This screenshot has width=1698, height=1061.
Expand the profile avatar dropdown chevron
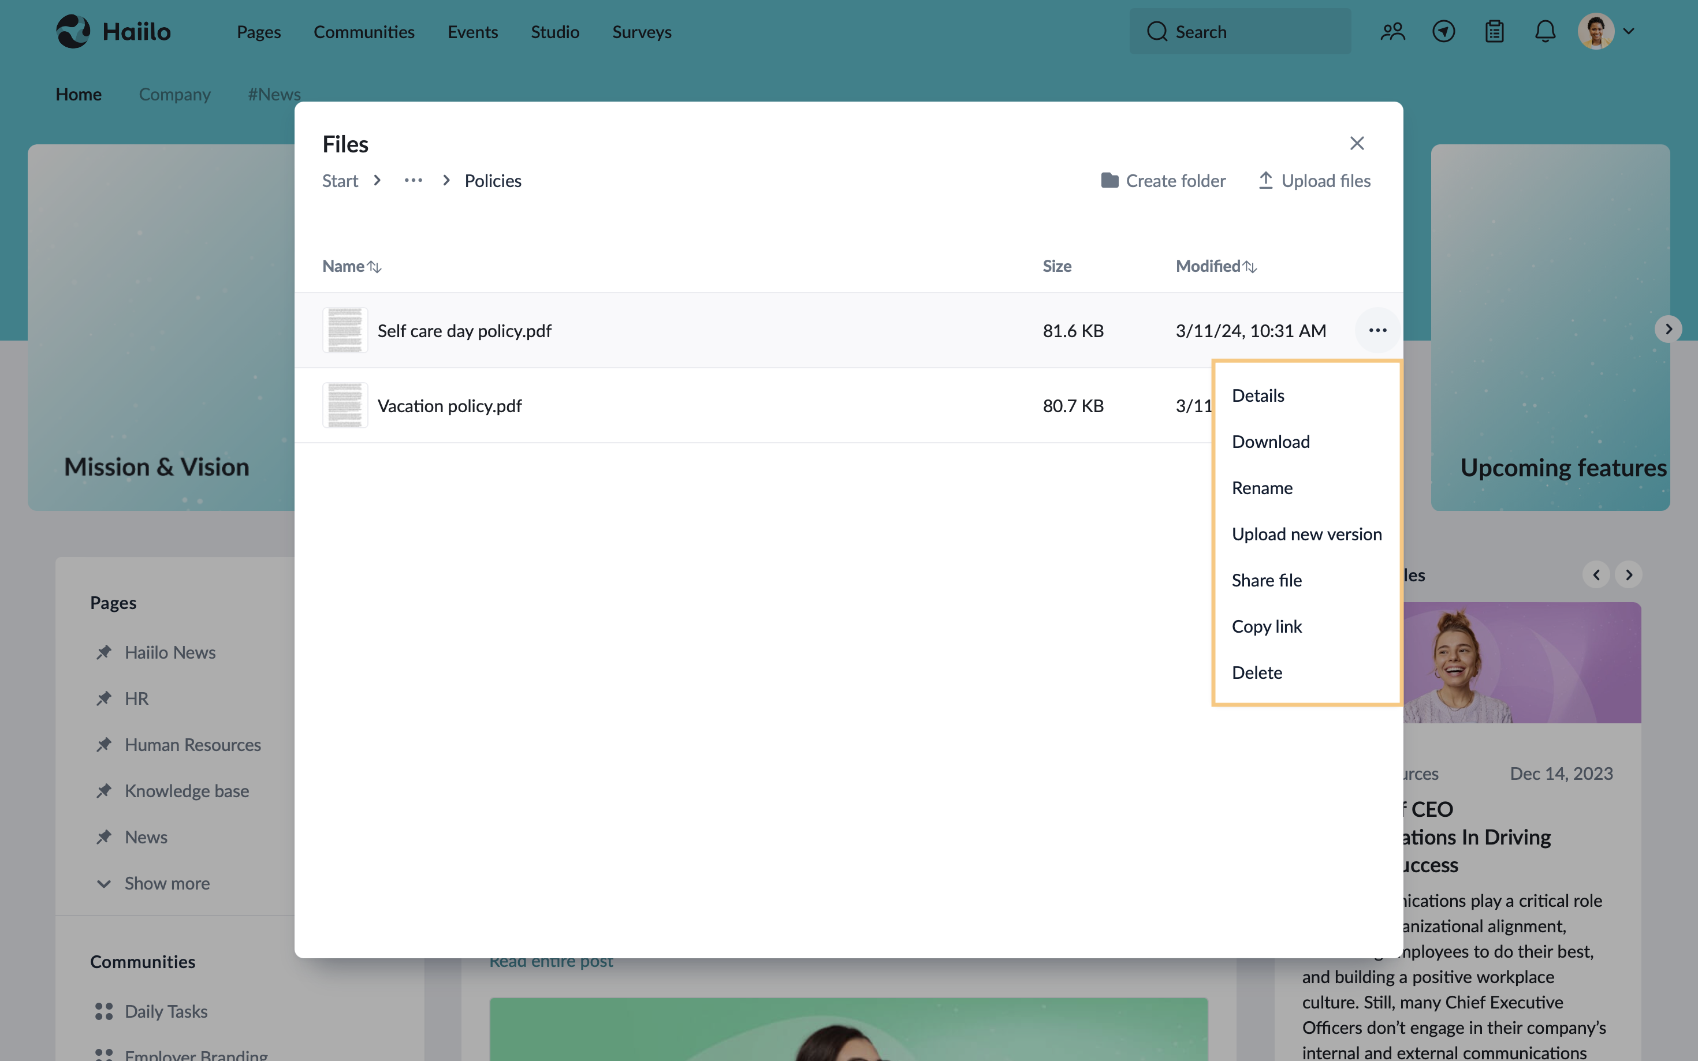1630,31
